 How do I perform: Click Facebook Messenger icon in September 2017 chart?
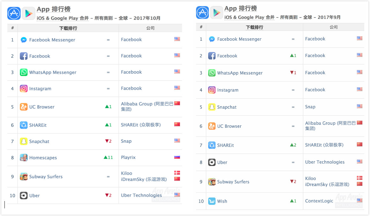pos(212,39)
